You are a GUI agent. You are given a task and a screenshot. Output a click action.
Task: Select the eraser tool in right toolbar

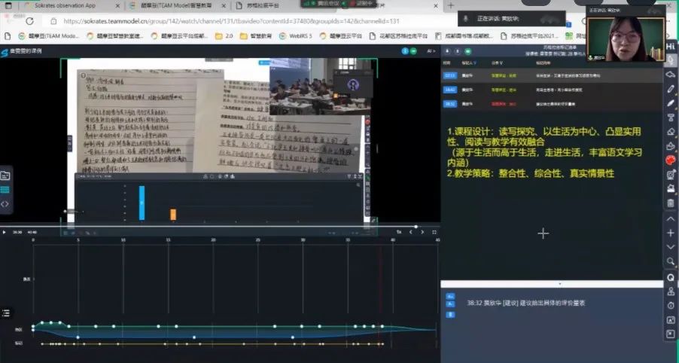click(x=671, y=132)
